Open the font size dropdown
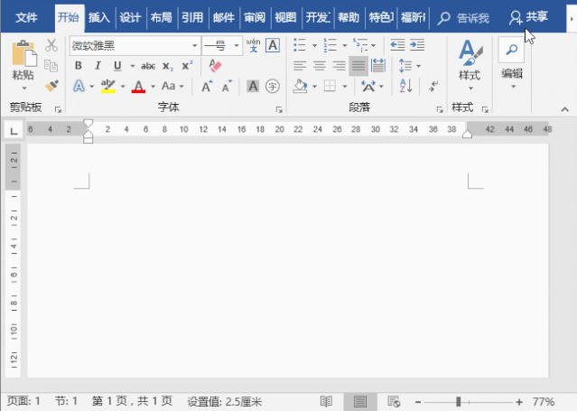577x411 pixels. pos(237,46)
